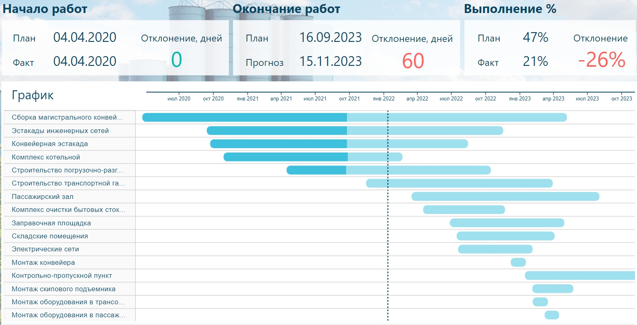Click the red 60 days deviation value
Image resolution: width=637 pixels, height=325 pixels.
tap(413, 61)
